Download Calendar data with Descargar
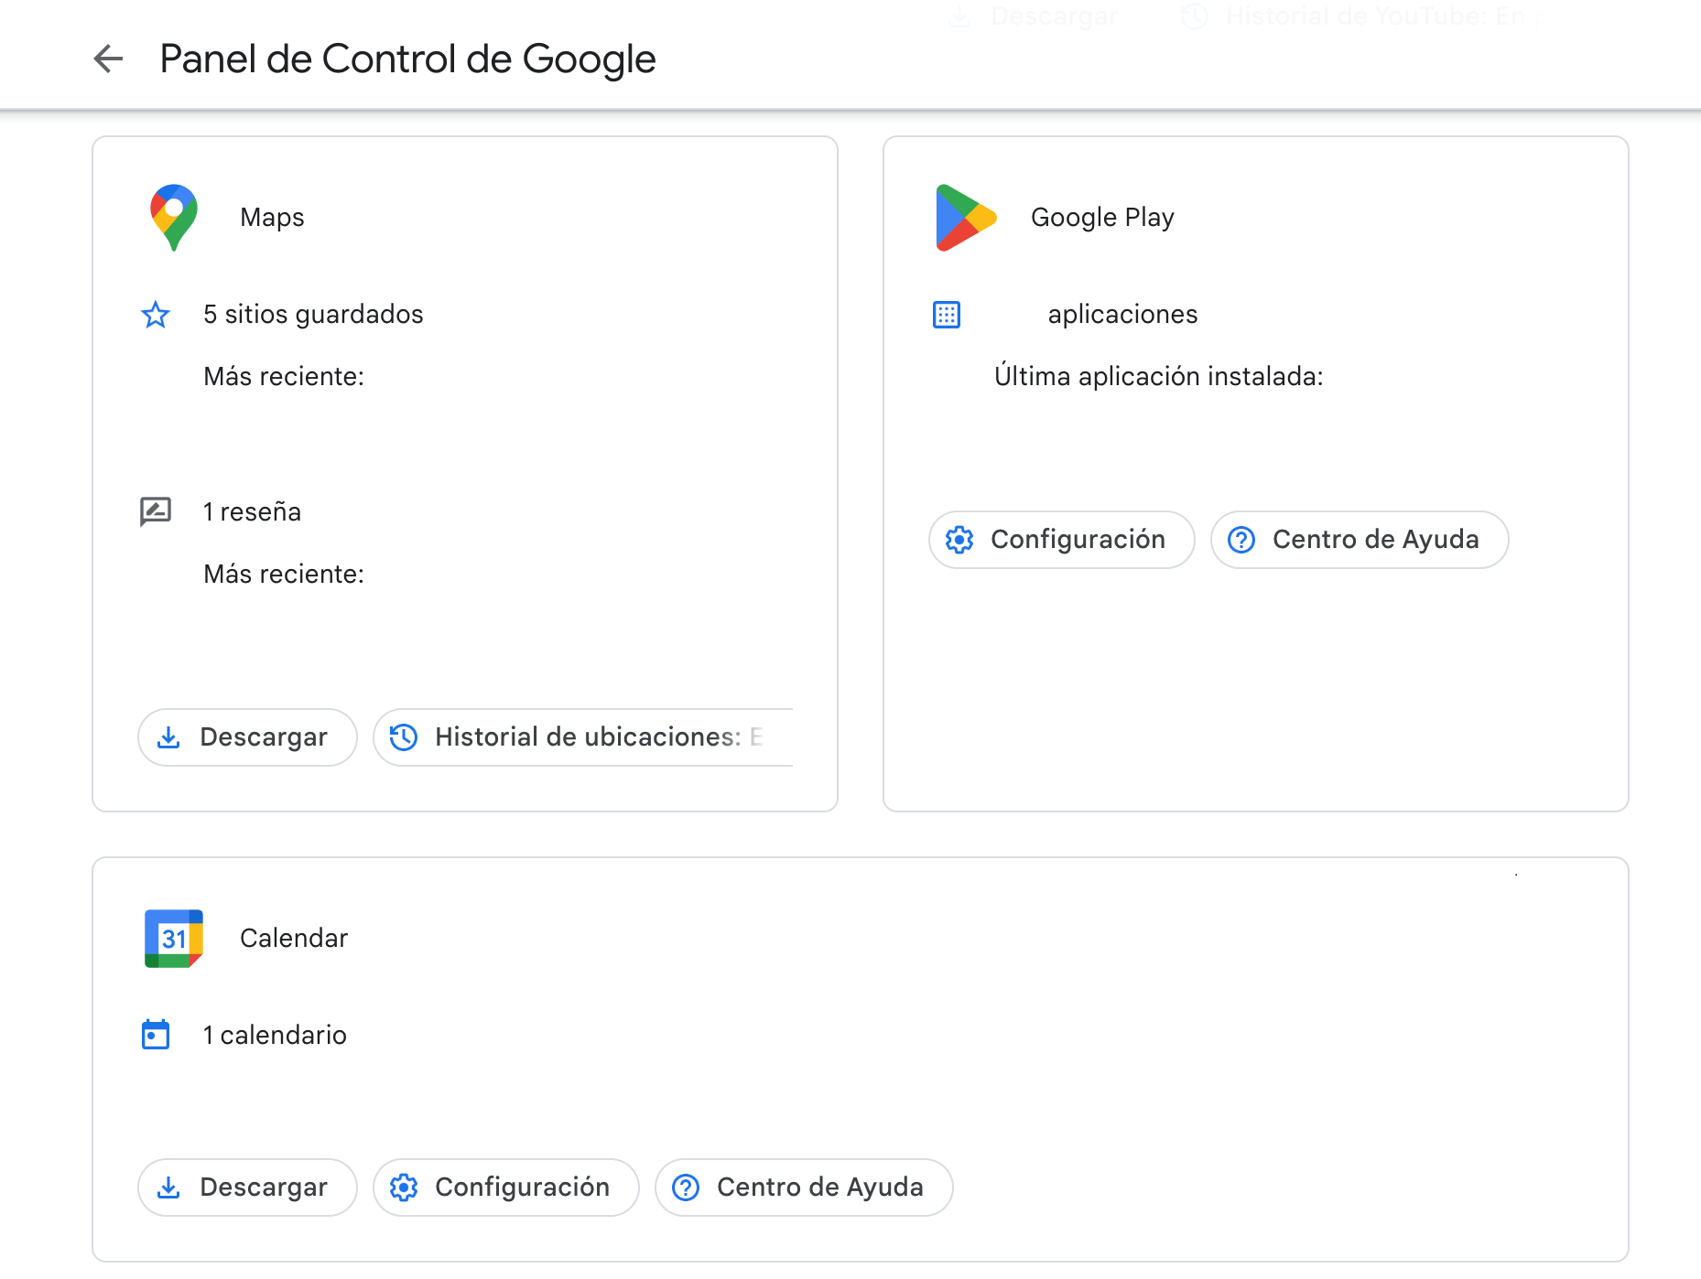 tap(247, 1188)
